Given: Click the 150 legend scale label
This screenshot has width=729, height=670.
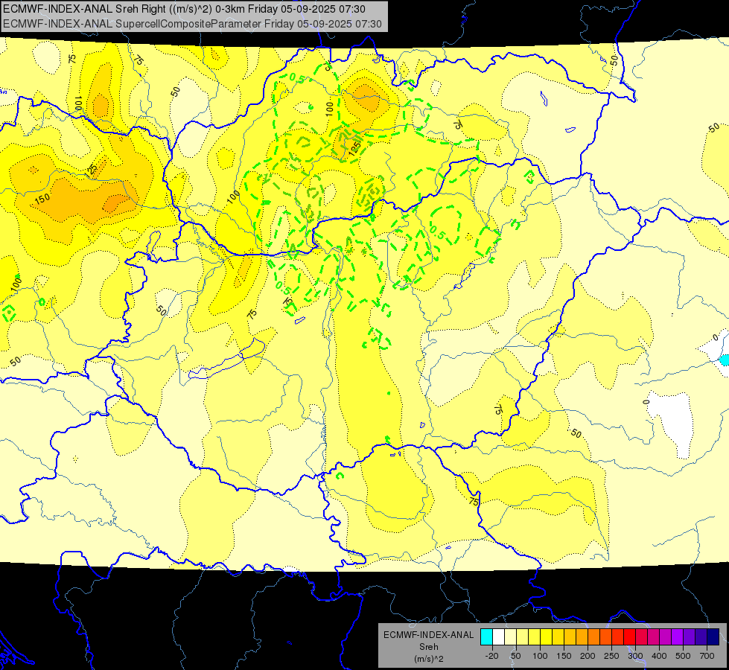Looking at the screenshot, I should 564,656.
